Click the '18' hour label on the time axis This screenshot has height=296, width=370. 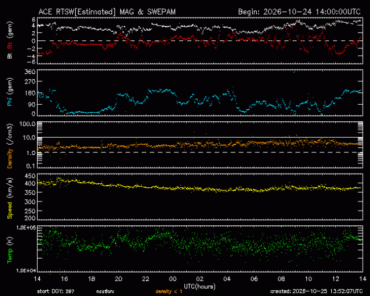(x=92, y=279)
